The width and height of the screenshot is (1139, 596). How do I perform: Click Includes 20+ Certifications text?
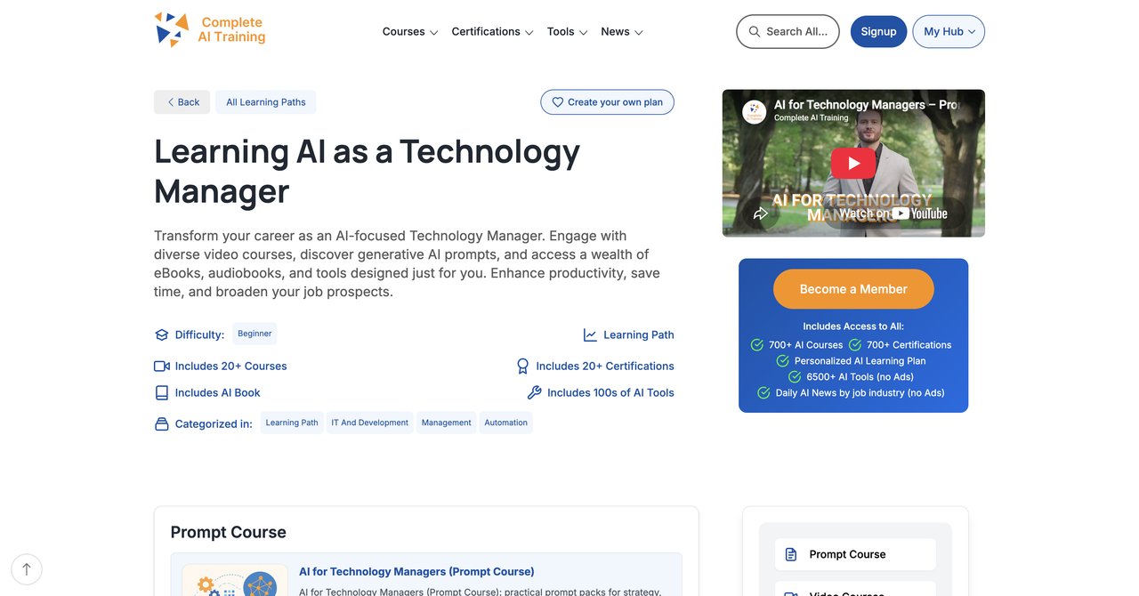pyautogui.click(x=605, y=366)
